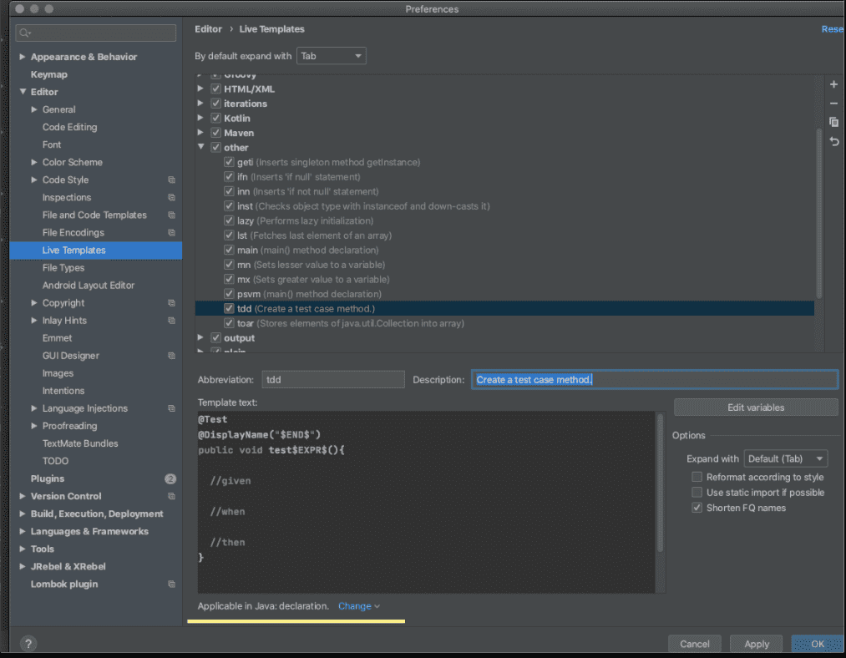Uncheck Shorten FQ names option

[x=697, y=508]
